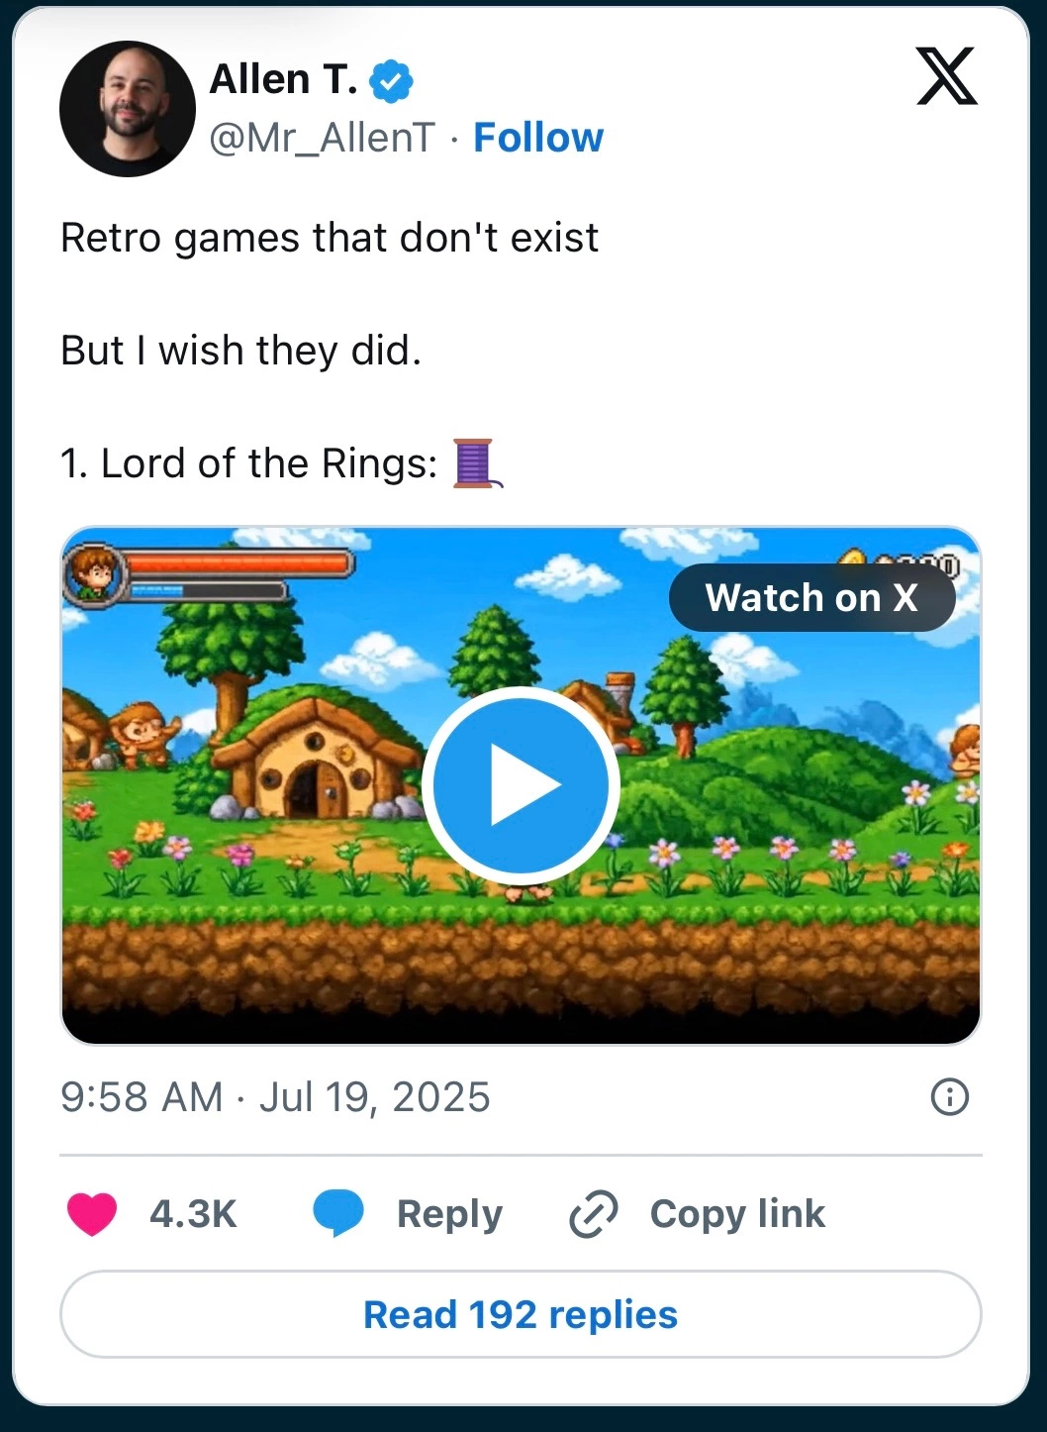Open Allen T.'s profile picture
This screenshot has height=1432, width=1047.
(x=128, y=109)
